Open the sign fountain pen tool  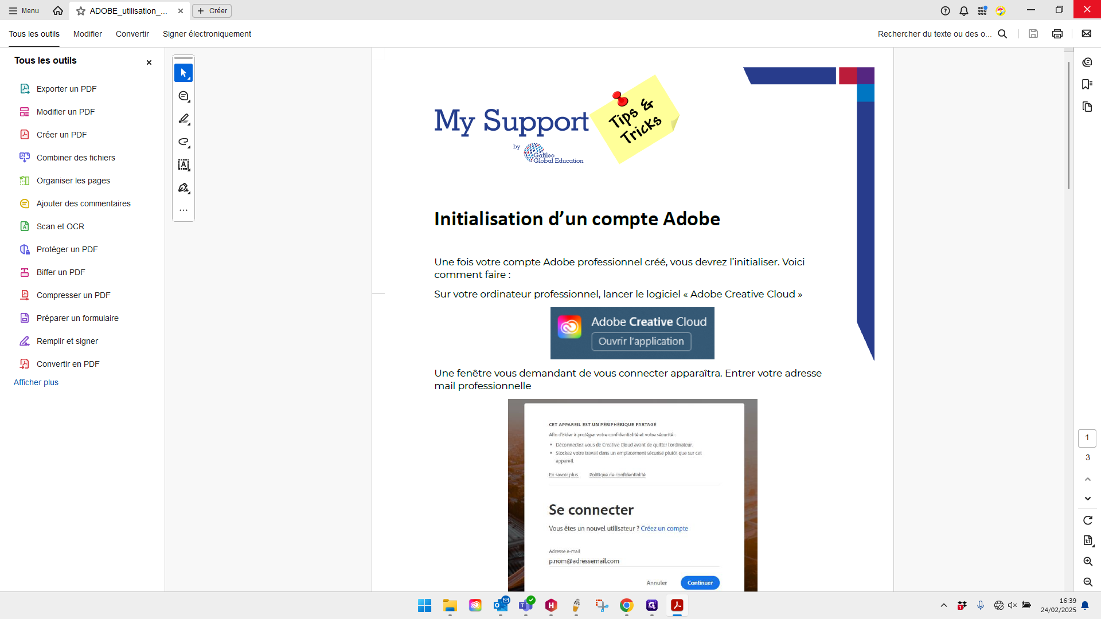pos(183,188)
